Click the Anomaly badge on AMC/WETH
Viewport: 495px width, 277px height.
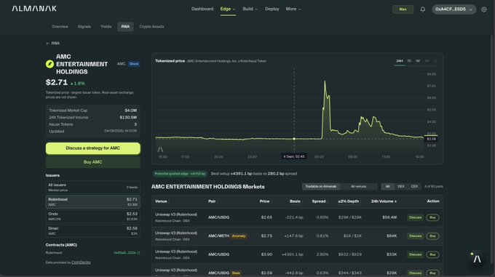pyautogui.click(x=239, y=236)
